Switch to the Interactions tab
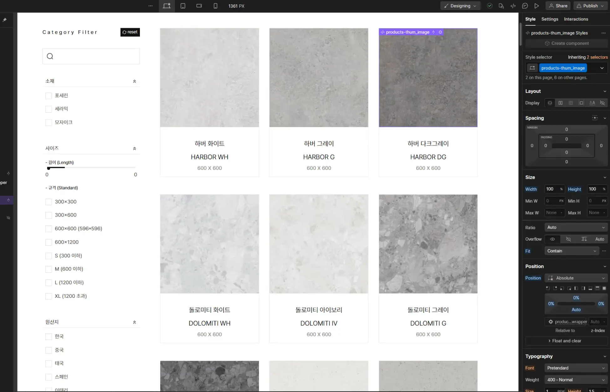Viewport: 610px width, 392px height. (576, 19)
